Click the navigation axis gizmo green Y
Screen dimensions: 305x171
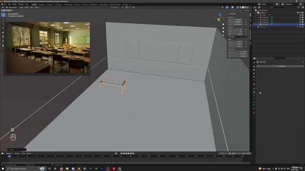tap(219, 19)
